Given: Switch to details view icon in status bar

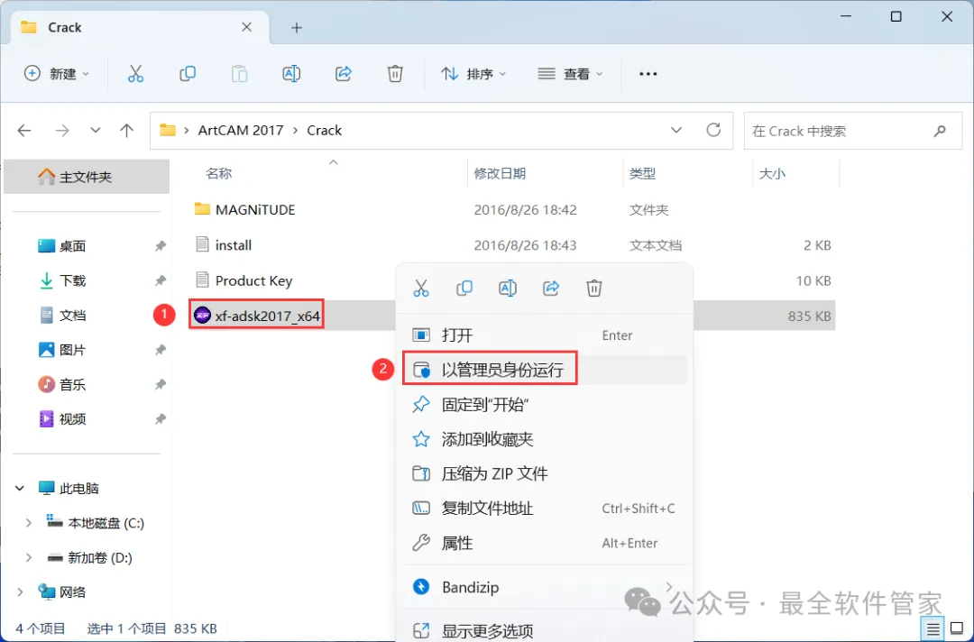Looking at the screenshot, I should coord(933,629).
